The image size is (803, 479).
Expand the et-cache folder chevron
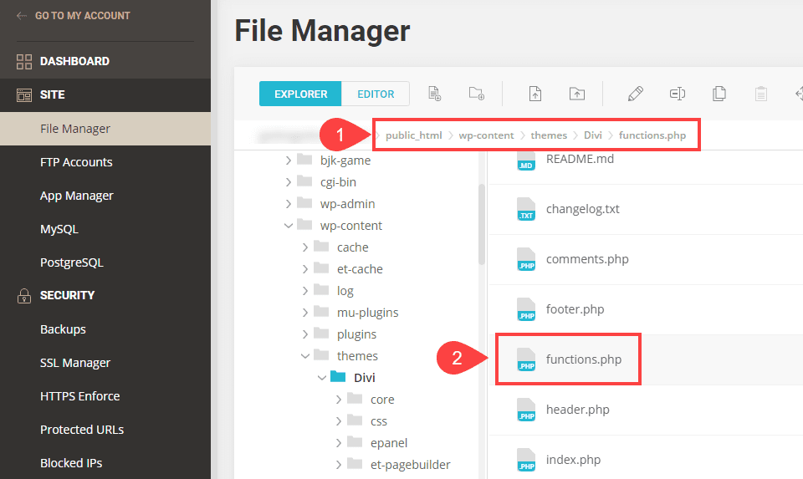point(305,268)
